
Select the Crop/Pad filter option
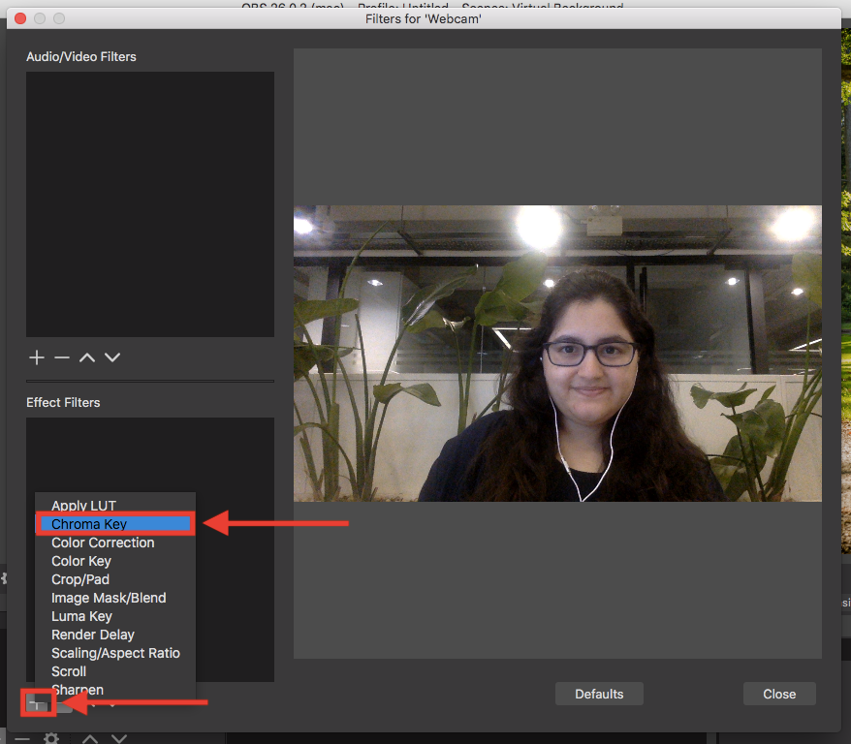(80, 579)
